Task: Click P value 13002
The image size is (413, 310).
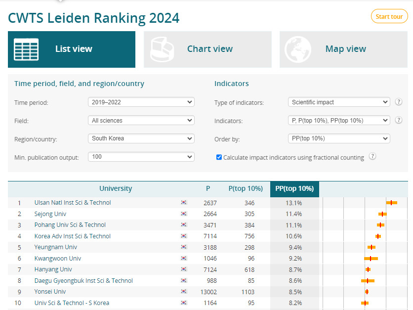Action: click(208, 292)
